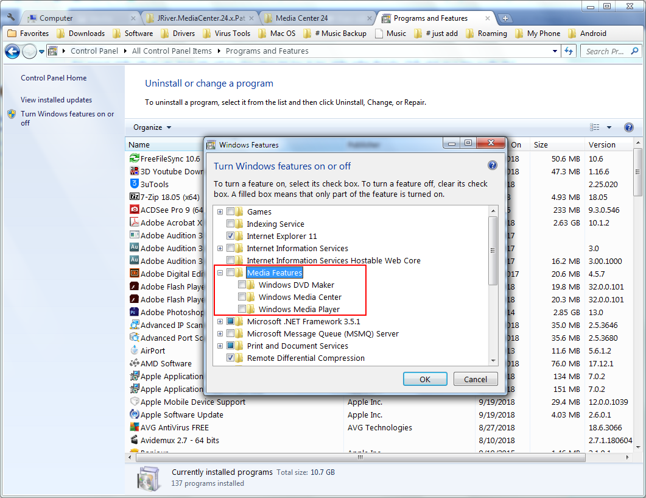Open View installed updates link
The height and width of the screenshot is (498, 646).
[57, 100]
